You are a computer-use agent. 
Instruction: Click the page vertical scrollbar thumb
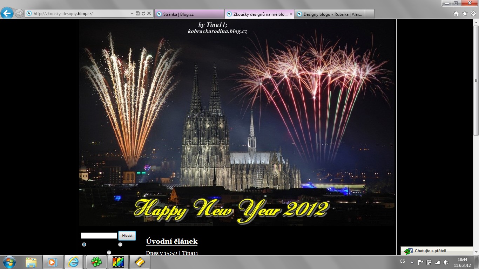coord(476,80)
